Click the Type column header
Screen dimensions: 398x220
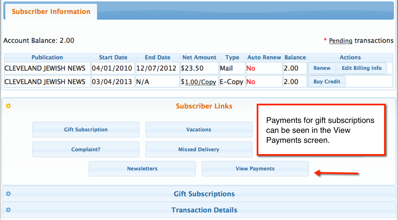(232, 57)
